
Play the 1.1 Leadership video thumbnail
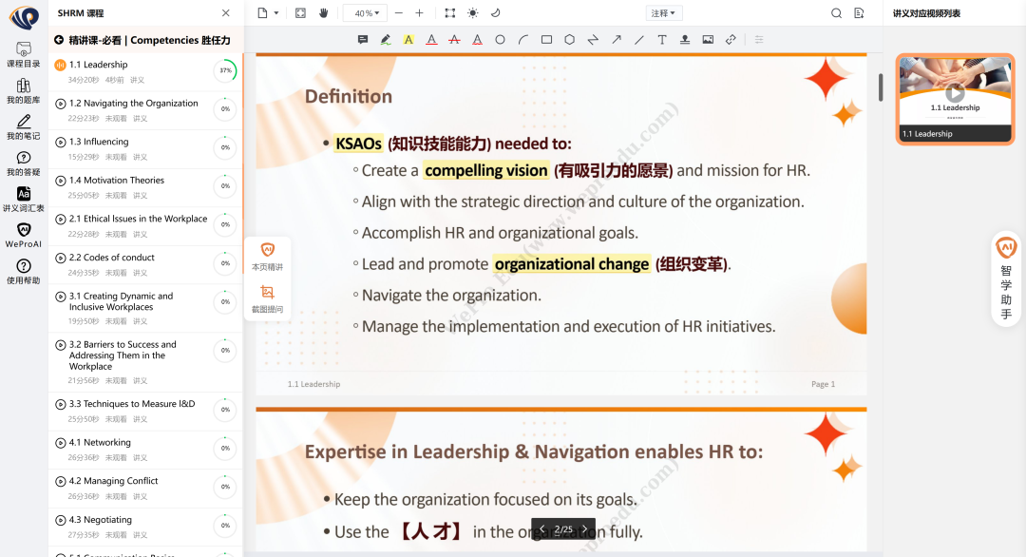955,92
